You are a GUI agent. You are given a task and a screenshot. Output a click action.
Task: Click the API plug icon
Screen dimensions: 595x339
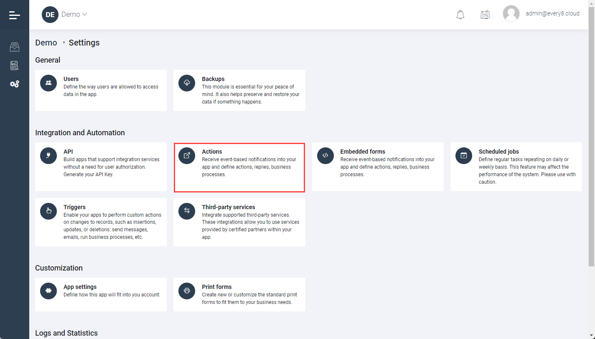(x=48, y=155)
